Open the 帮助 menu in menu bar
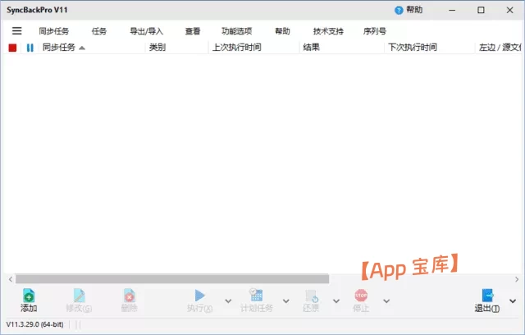 282,31
